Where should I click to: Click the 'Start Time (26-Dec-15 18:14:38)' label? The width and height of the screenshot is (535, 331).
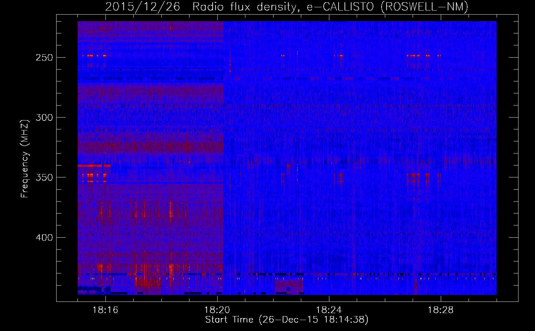tap(287, 320)
